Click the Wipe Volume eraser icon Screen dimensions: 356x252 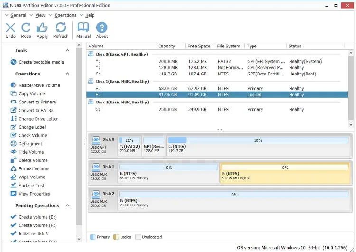(13, 177)
